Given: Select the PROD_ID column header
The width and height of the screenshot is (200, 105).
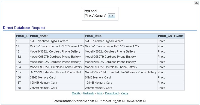Looking at the screenshot, I should point(22,36).
